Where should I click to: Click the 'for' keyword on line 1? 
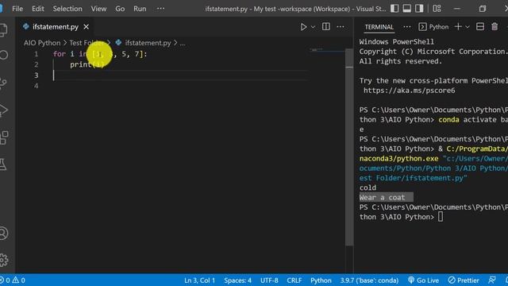60,54
